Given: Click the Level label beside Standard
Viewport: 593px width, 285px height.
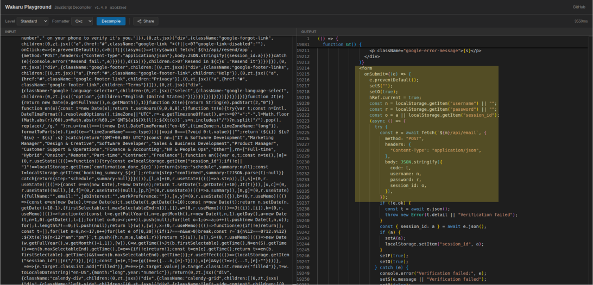Looking at the screenshot, I should coord(10,21).
